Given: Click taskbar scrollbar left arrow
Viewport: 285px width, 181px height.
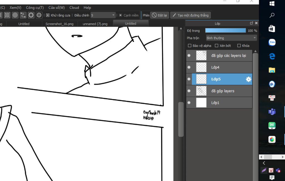Looking at the screenshot, I should 261,157.
